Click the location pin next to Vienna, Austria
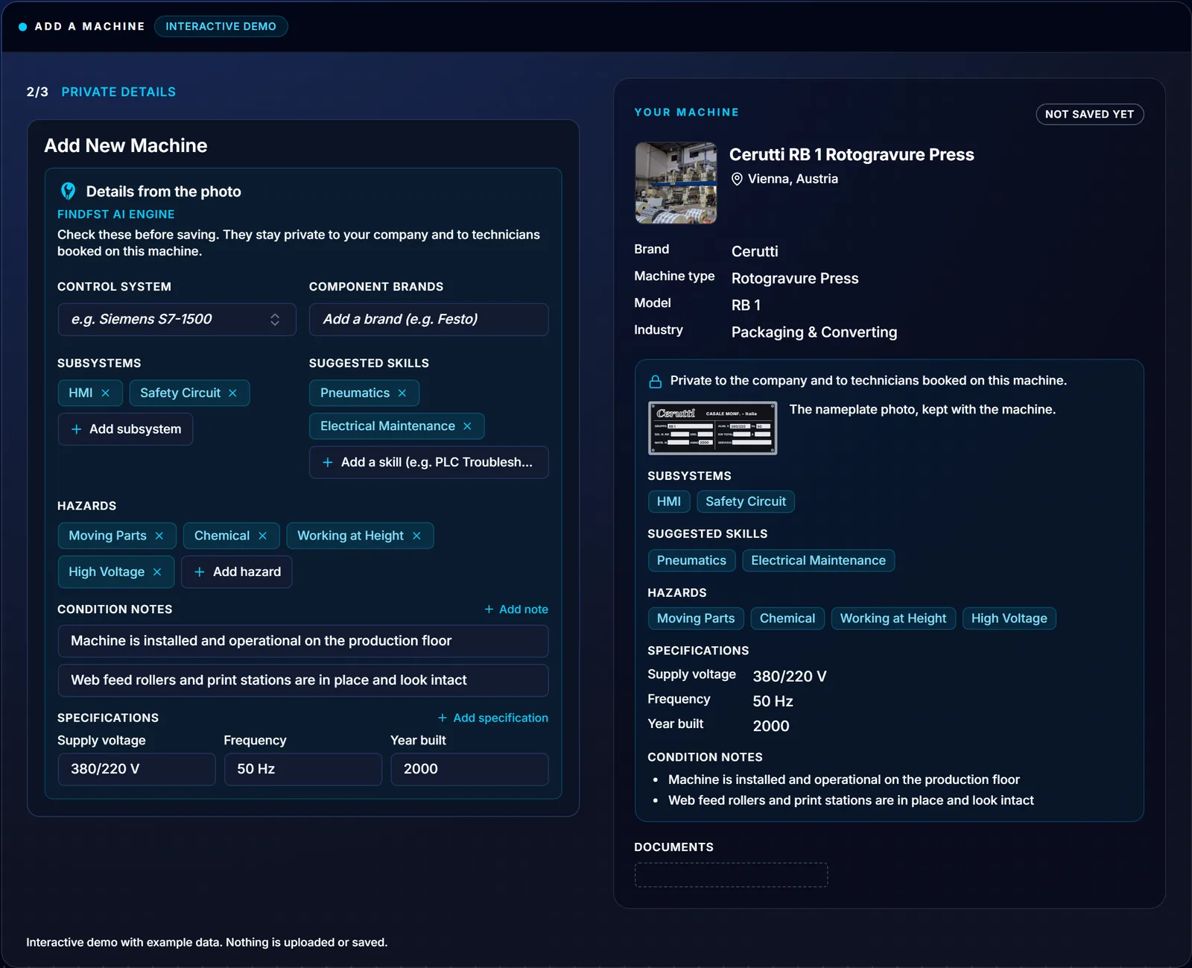This screenshot has width=1192, height=968. coord(737,179)
